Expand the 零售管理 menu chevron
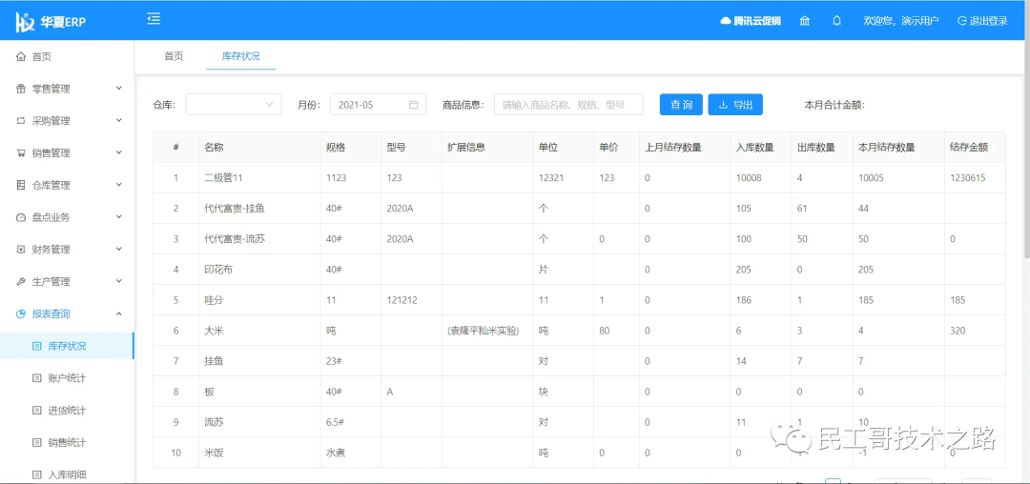The image size is (1030, 484). click(119, 88)
